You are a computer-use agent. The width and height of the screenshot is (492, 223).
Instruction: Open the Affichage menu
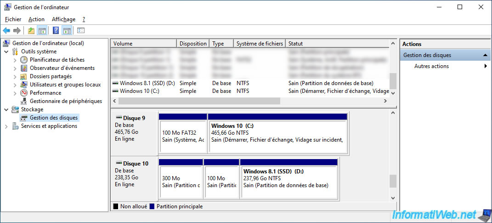(x=63, y=19)
